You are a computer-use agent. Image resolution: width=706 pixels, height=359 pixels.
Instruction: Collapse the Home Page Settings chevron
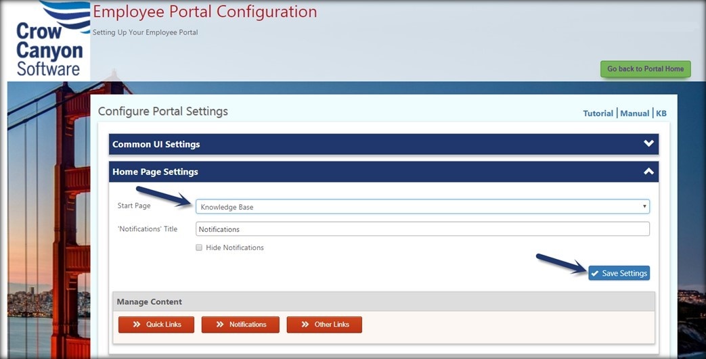click(x=648, y=171)
